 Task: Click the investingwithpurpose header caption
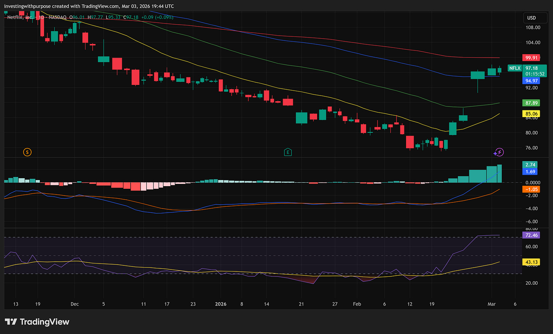[x=89, y=6]
